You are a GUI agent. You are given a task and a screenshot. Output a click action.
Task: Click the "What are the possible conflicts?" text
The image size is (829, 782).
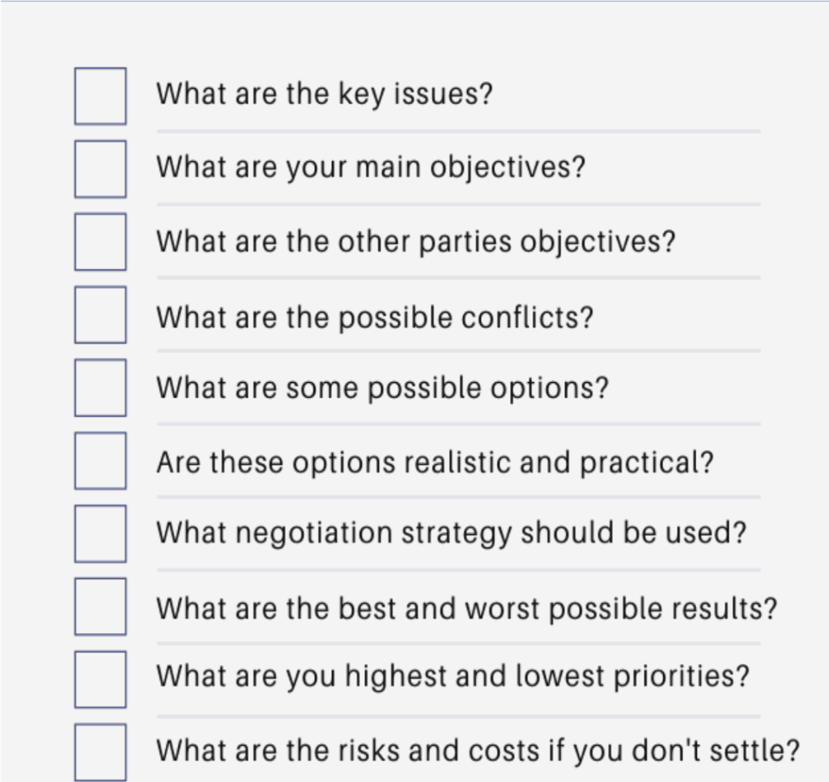coord(374,316)
